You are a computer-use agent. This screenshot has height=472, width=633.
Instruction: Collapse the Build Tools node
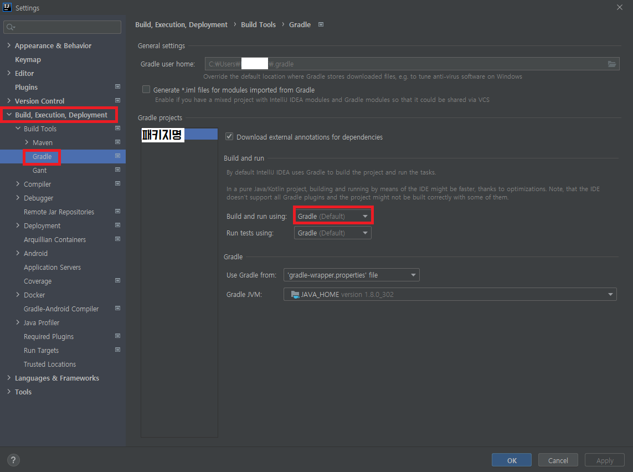18,129
